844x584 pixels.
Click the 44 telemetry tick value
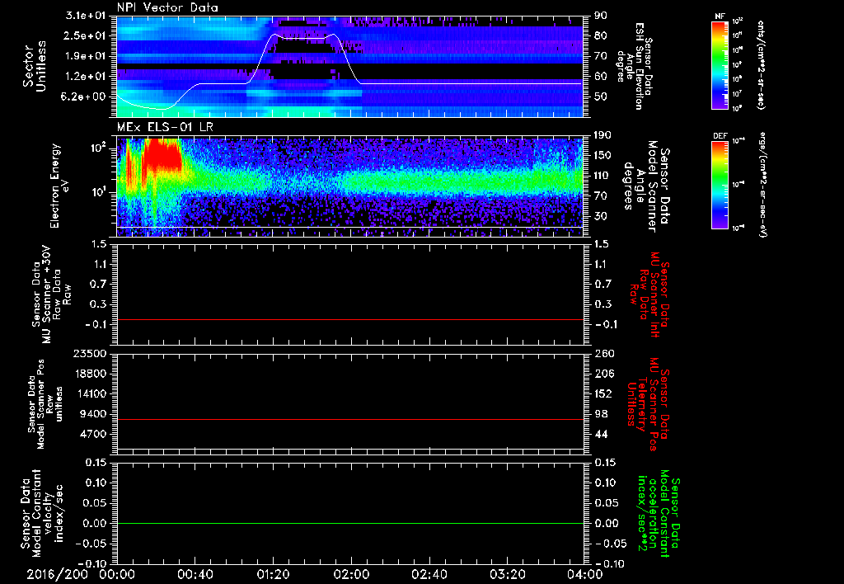pos(600,434)
